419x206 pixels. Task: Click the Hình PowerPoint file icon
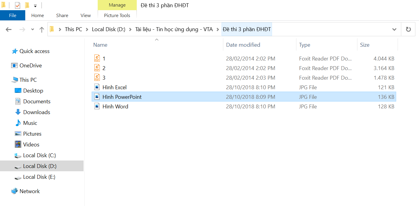97,97
